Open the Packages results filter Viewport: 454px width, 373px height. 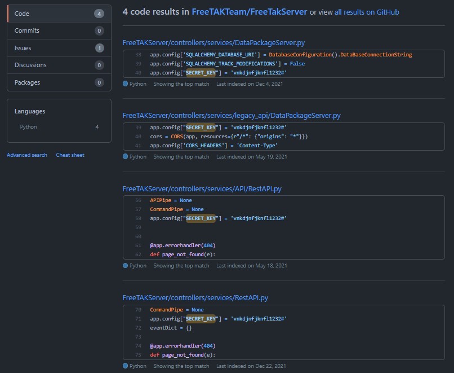pyautogui.click(x=28, y=82)
